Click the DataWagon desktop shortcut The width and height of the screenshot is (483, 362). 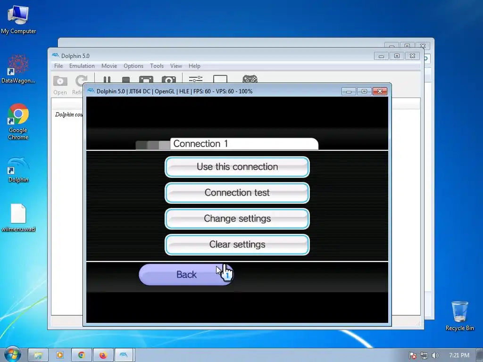click(x=18, y=69)
